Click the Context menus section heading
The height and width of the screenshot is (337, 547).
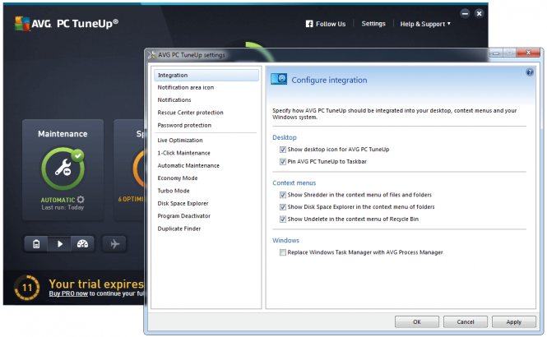(294, 182)
